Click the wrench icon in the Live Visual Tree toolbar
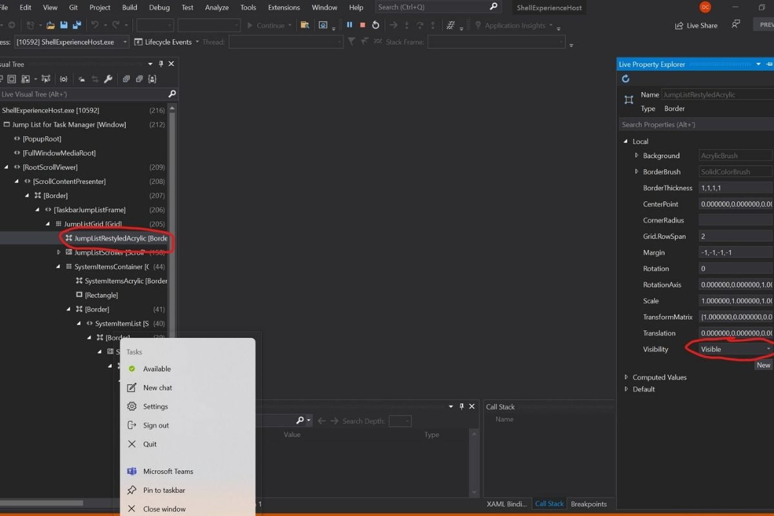 click(108, 79)
